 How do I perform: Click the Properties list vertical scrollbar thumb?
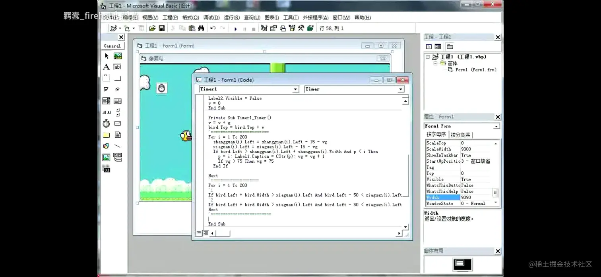pyautogui.click(x=495, y=192)
